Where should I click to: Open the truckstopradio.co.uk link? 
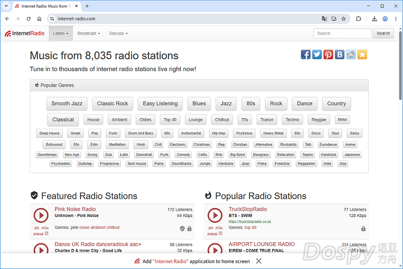click(250, 222)
